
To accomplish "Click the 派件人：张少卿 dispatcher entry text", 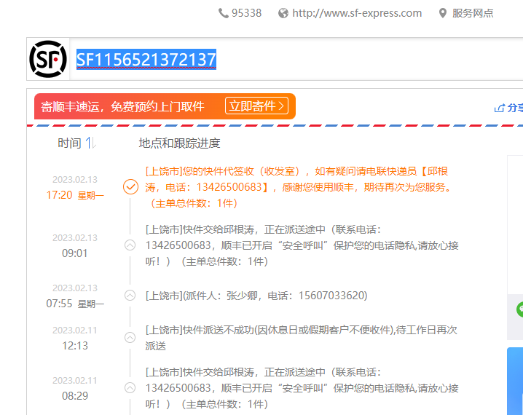I will [x=256, y=296].
